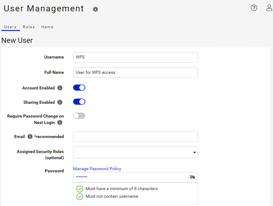Click the green check beside minimum characters rule
The width and height of the screenshot is (273, 206).
pyautogui.click(x=80, y=189)
